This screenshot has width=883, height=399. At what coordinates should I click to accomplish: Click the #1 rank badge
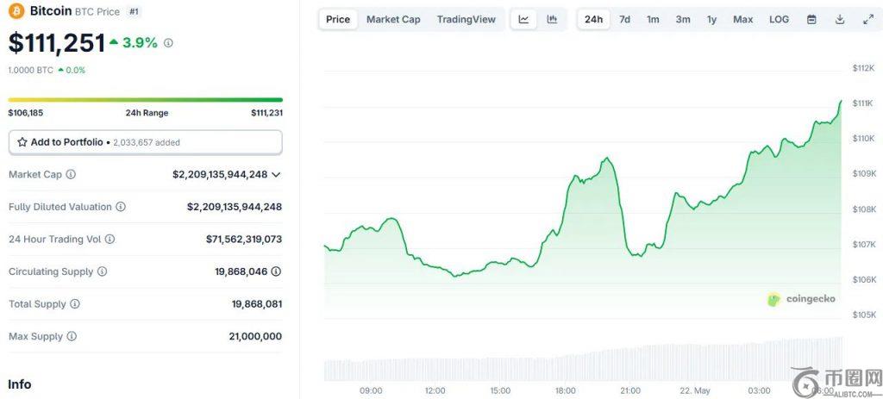pyautogui.click(x=134, y=10)
